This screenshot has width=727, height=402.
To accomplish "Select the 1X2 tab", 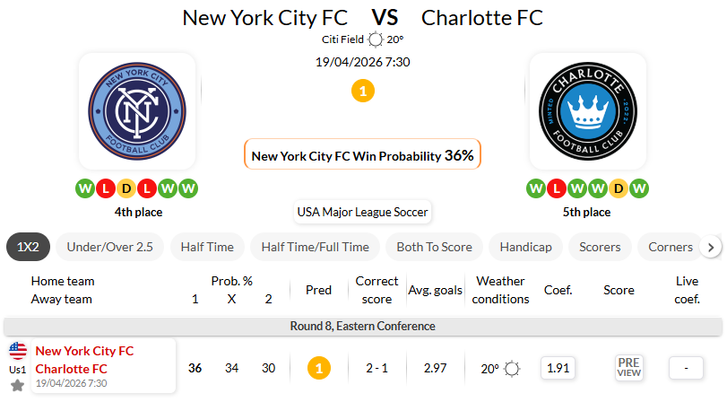I will tap(28, 247).
